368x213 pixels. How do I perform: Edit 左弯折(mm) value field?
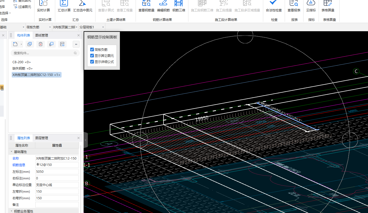(x=57, y=192)
